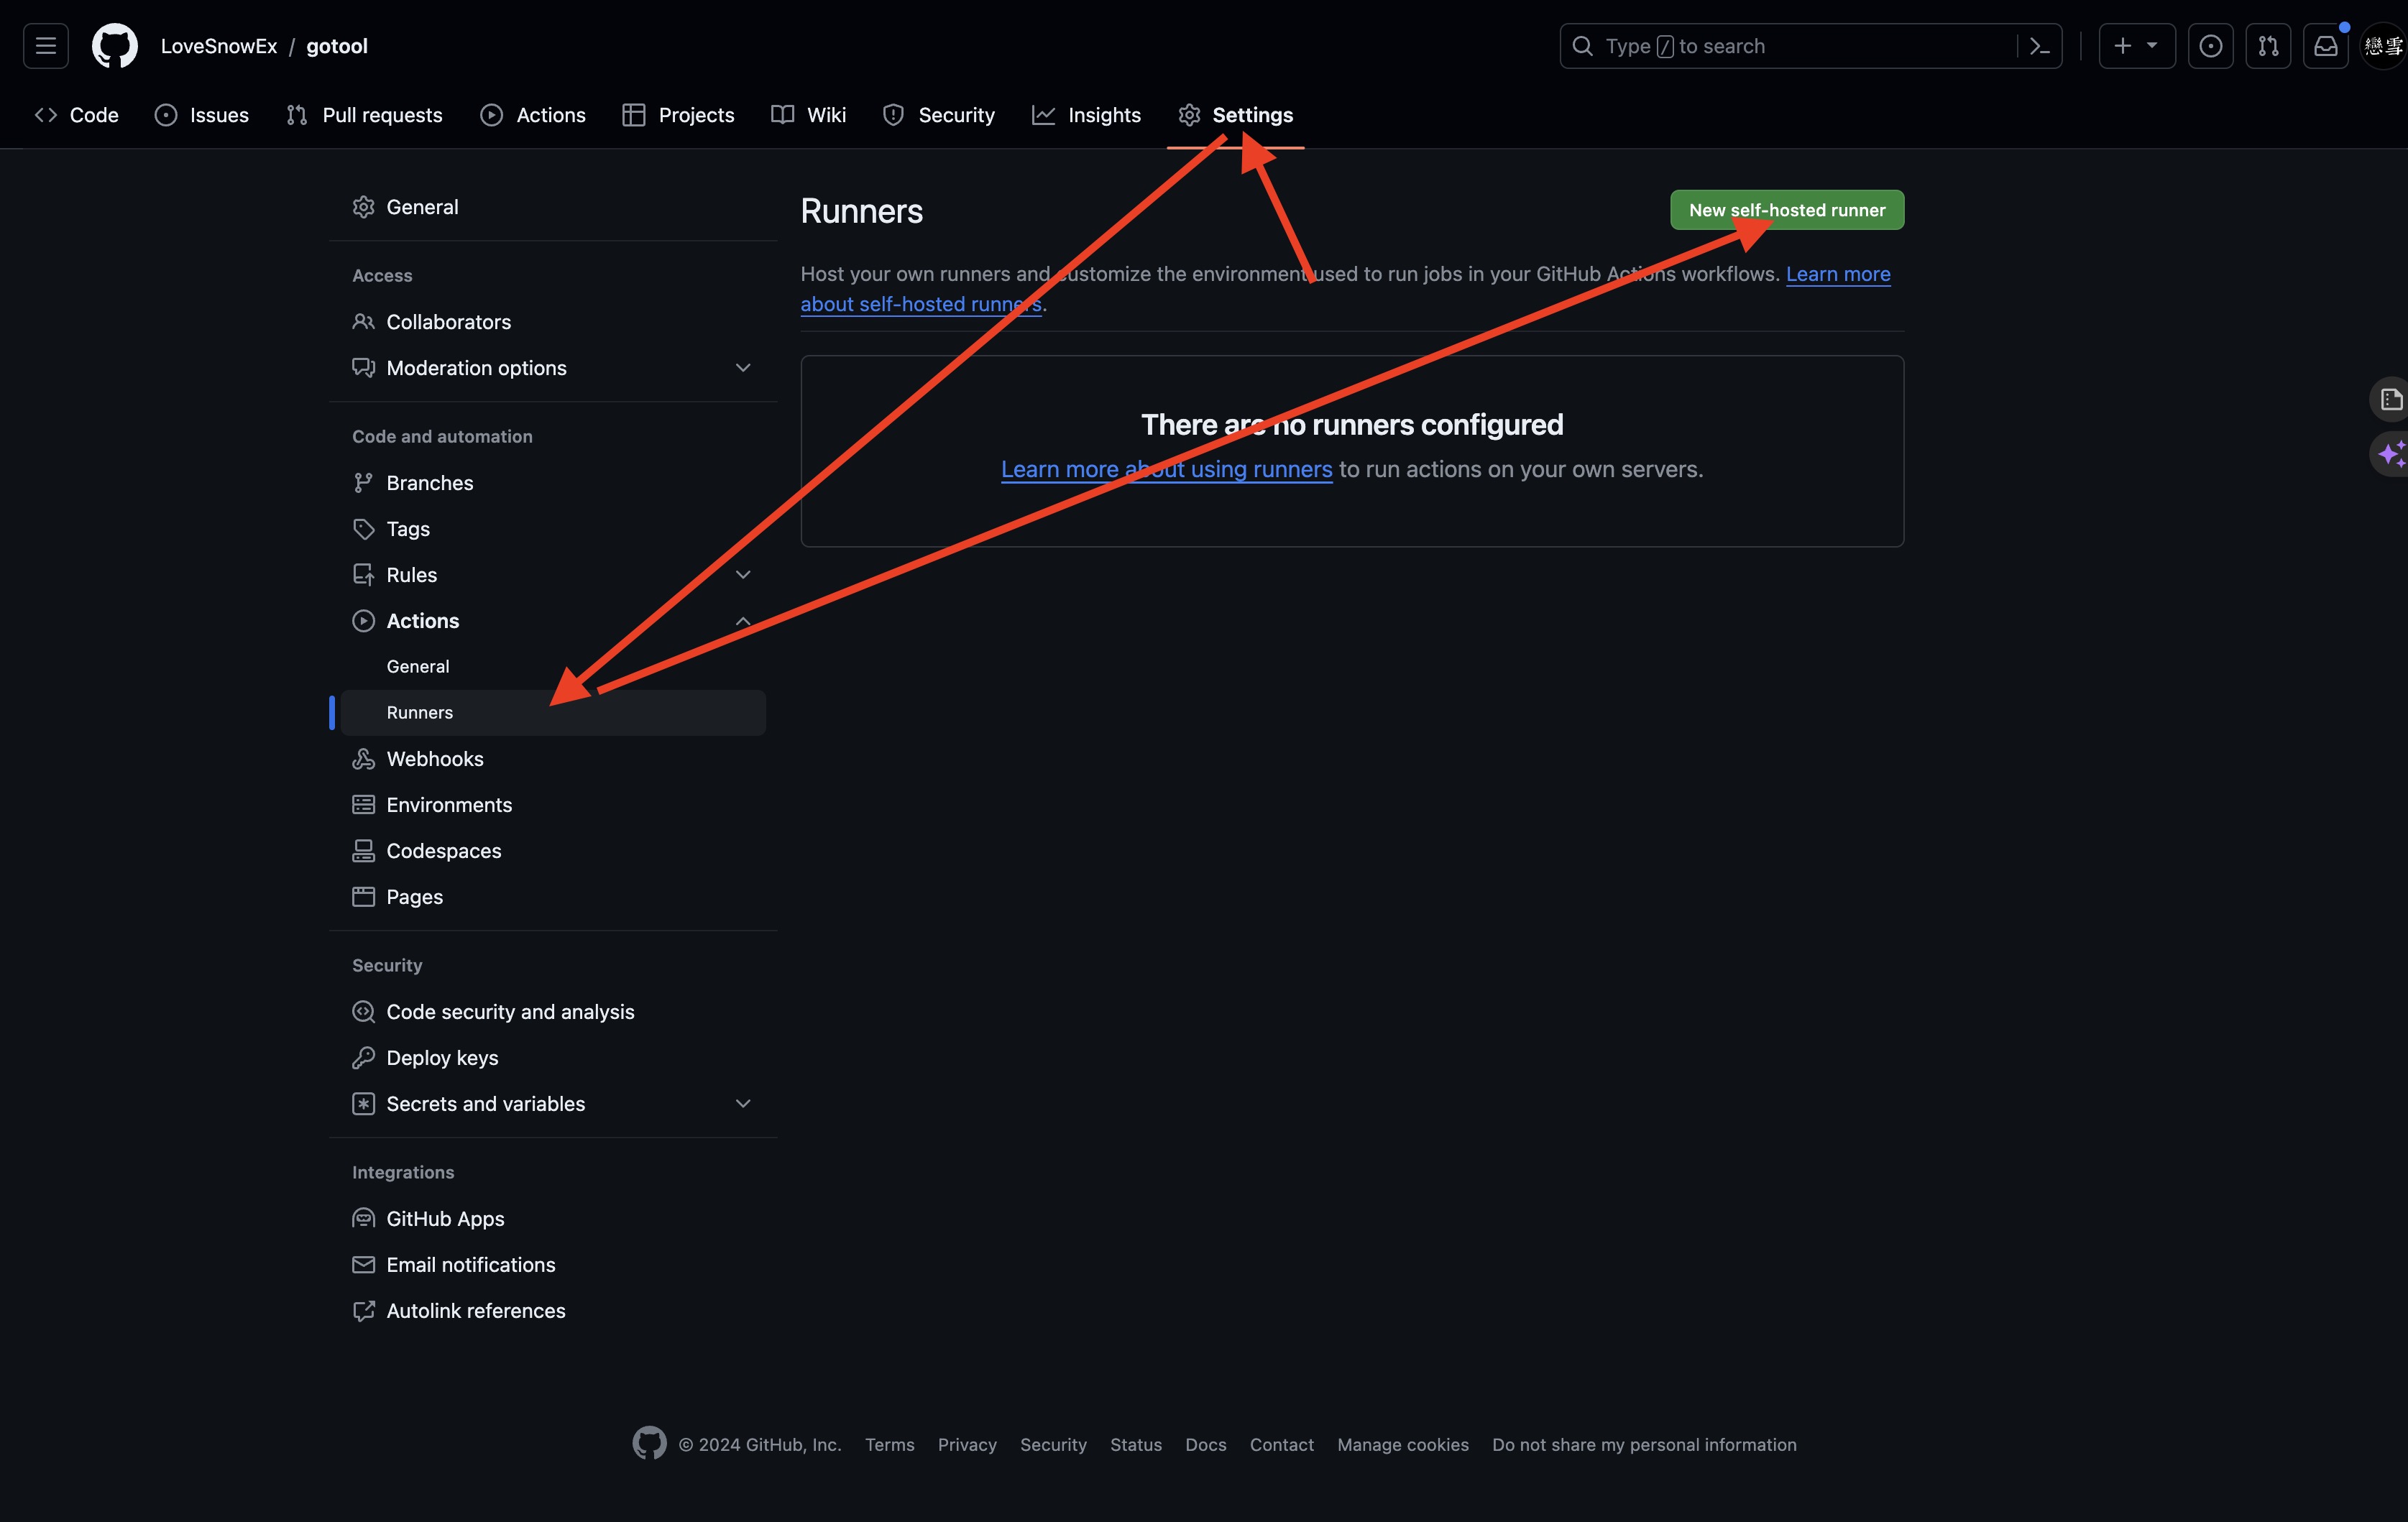
Task: Collapse the Actions section chevron
Action: click(x=743, y=621)
